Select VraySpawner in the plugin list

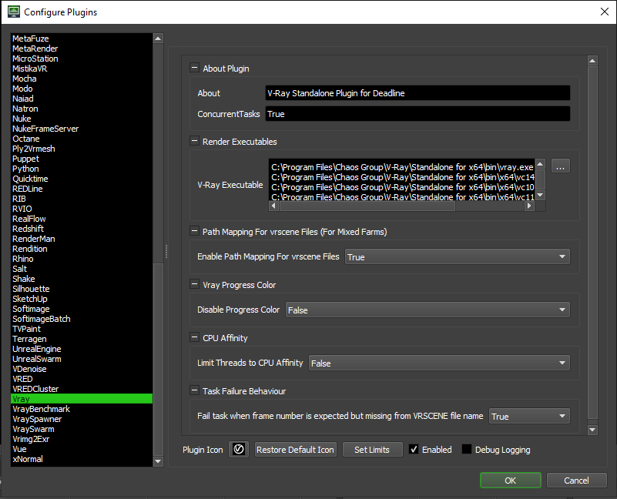[82, 419]
